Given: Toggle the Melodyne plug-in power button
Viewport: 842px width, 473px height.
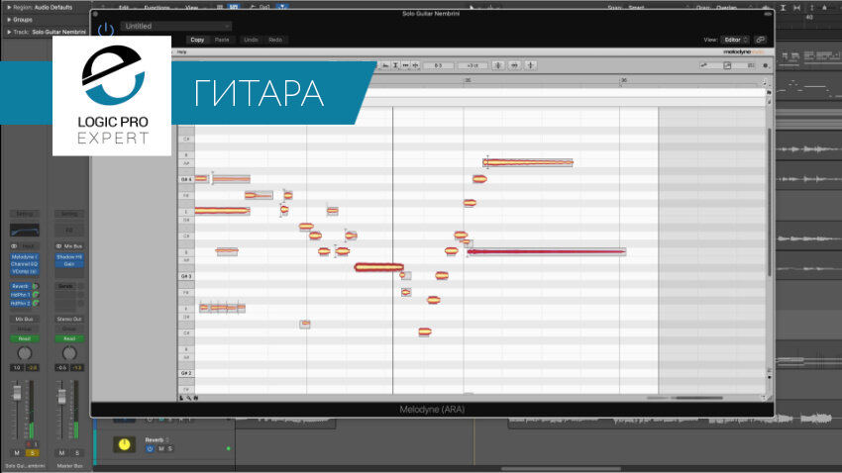Looking at the screenshot, I should [106, 29].
